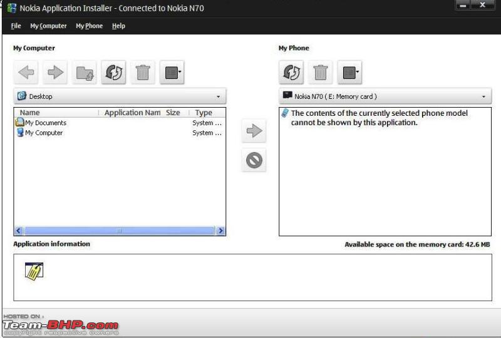The image size is (501, 338).
Task: Sort by the Size column header
Action: coord(175,113)
